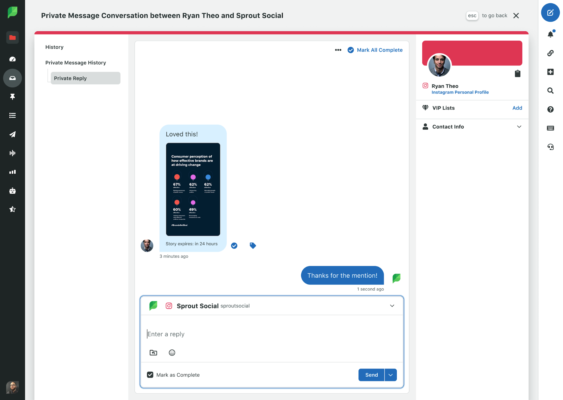Click the '1 second ago' timestamp
The width and height of the screenshot is (563, 400).
(370, 289)
